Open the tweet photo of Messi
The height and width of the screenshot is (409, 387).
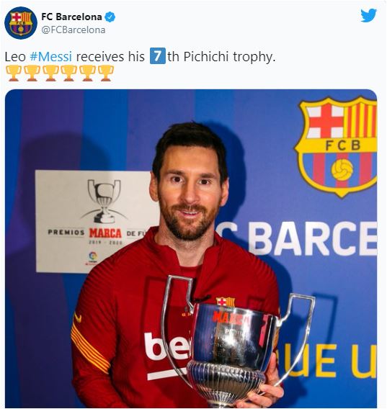191,248
